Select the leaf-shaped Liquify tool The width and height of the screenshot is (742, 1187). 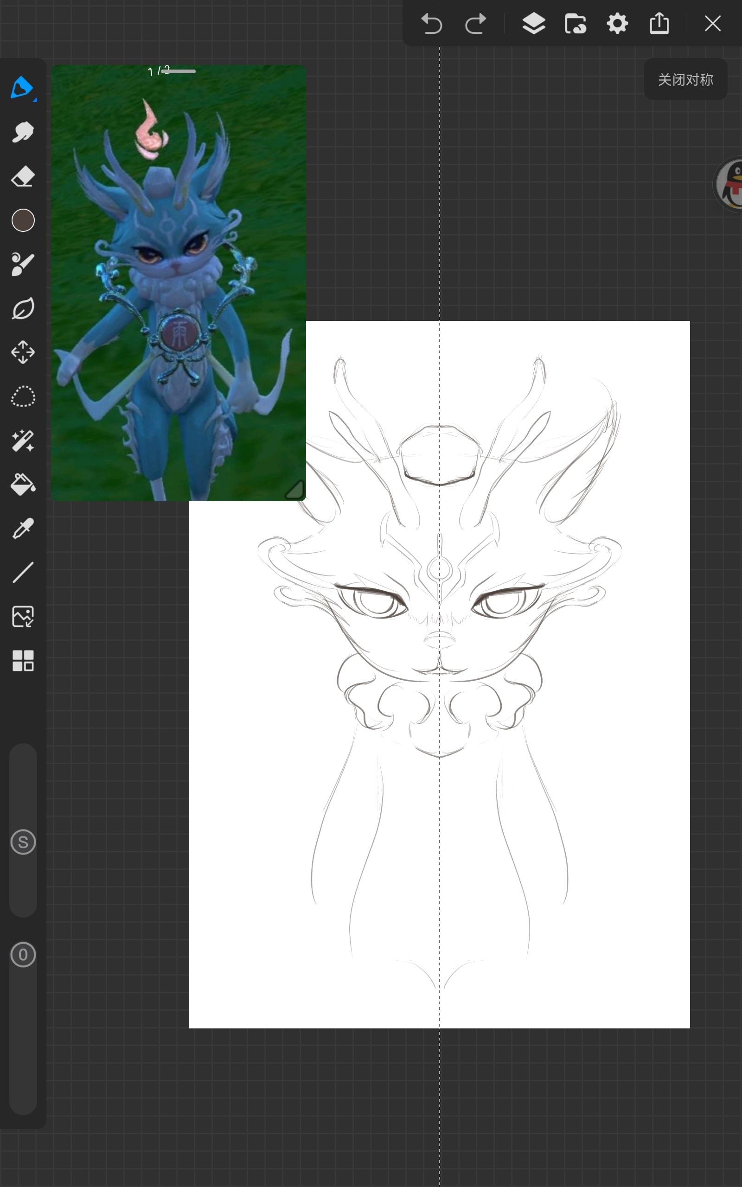coord(23,308)
